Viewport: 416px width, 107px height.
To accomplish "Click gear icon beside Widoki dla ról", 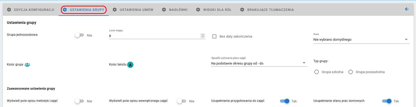I will (198, 10).
